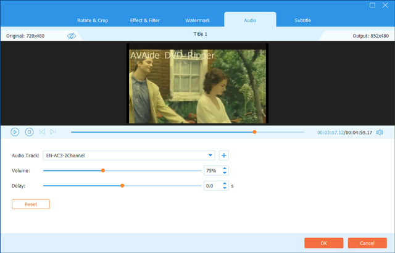Switch to Rotate & Crop tab
The width and height of the screenshot is (395, 253).
coord(93,20)
